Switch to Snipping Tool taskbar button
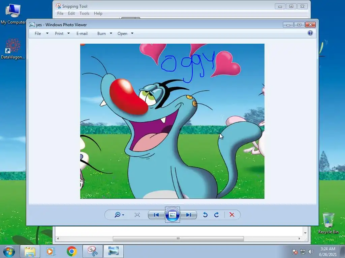This screenshot has height=258, width=345. pyautogui.click(x=93, y=251)
